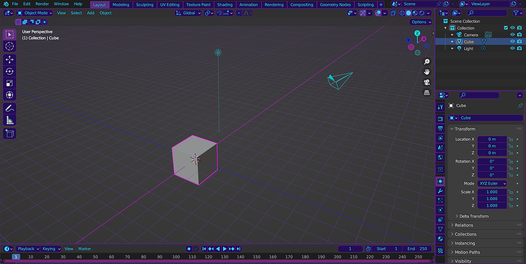This screenshot has width=526, height=264.
Task: Select the Select Box tool
Action: [x=9, y=34]
